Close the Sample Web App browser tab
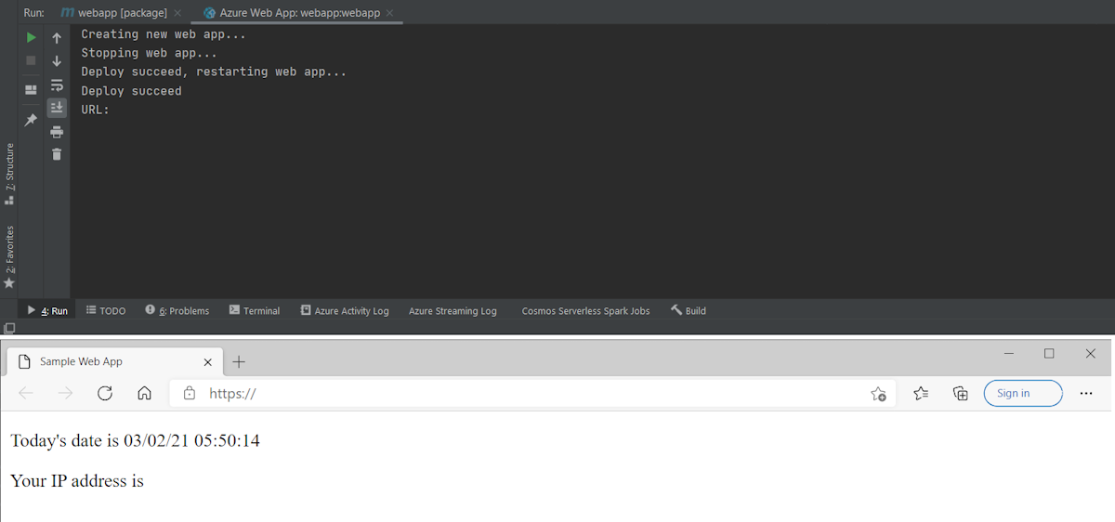1115x522 pixels. (208, 362)
